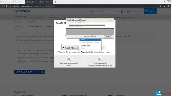Image resolution: width=171 pixels, height=96 pixels.
Task: Bookmark page with the star icon
Action: tap(164, 6)
